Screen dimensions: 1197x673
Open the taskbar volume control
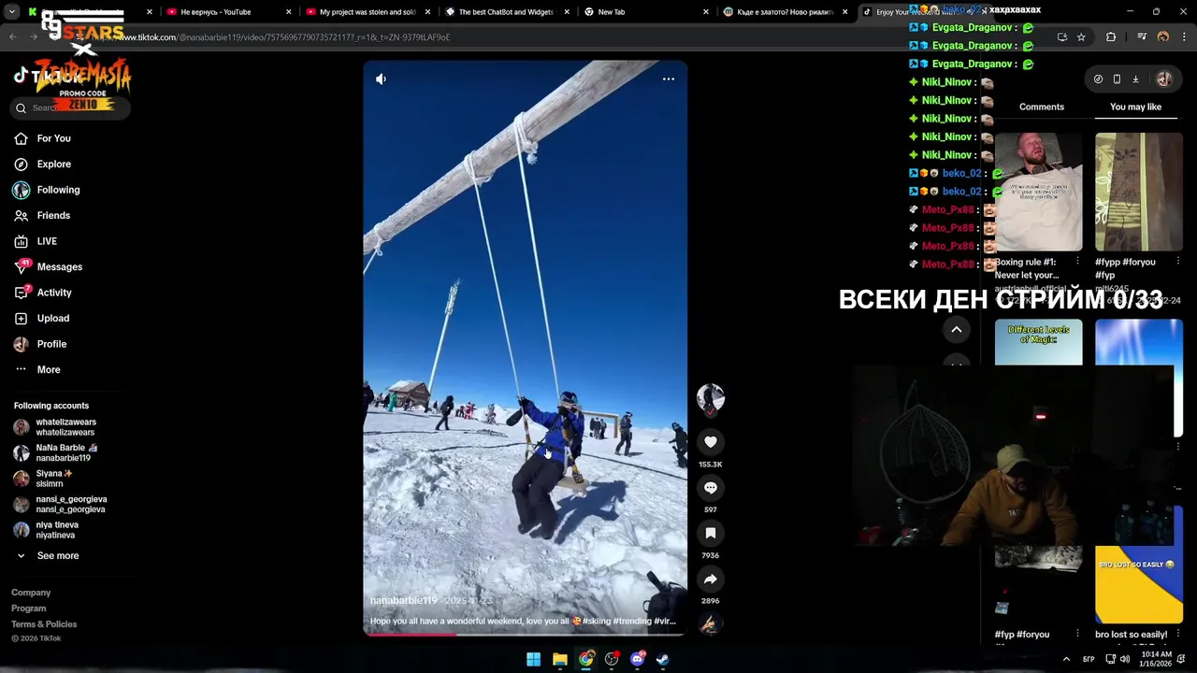point(1125,659)
